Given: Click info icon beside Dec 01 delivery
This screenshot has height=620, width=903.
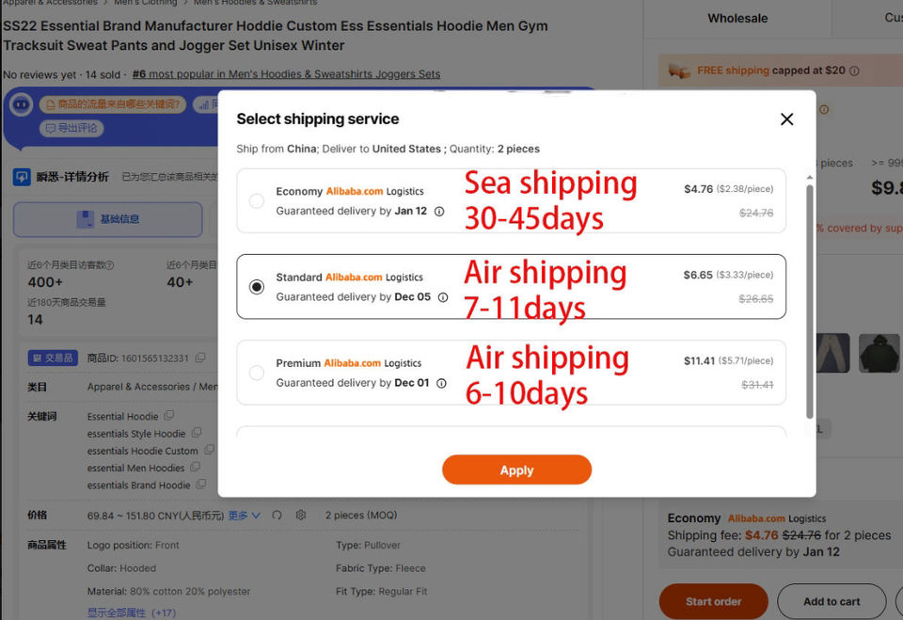Looking at the screenshot, I should pos(441,383).
